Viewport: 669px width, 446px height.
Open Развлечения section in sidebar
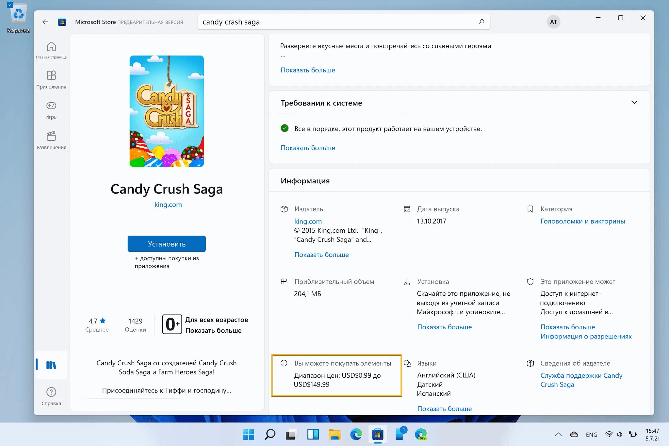[51, 140]
